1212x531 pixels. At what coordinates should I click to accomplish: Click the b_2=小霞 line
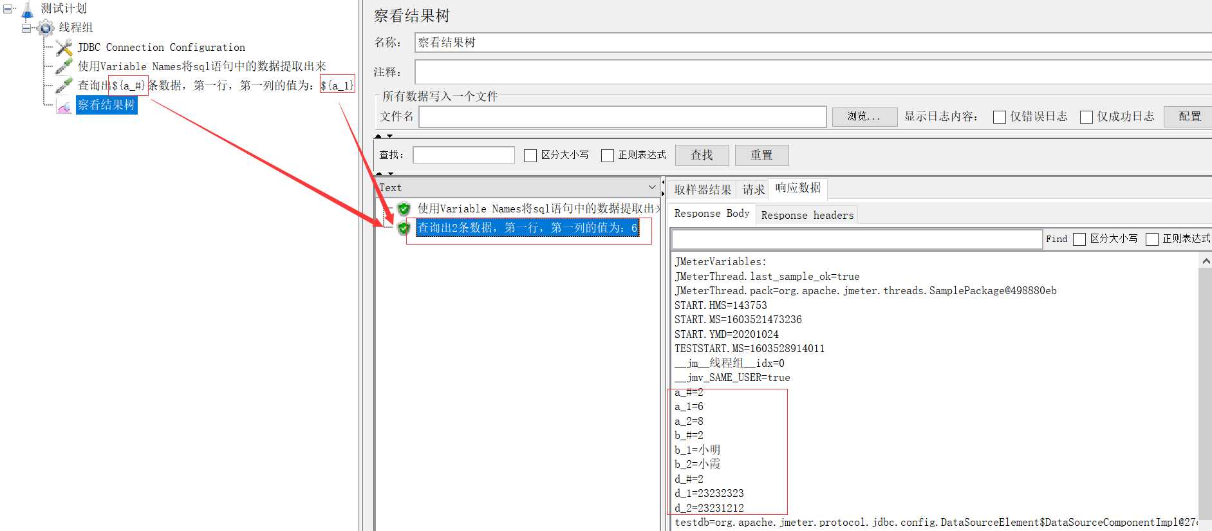(x=697, y=464)
